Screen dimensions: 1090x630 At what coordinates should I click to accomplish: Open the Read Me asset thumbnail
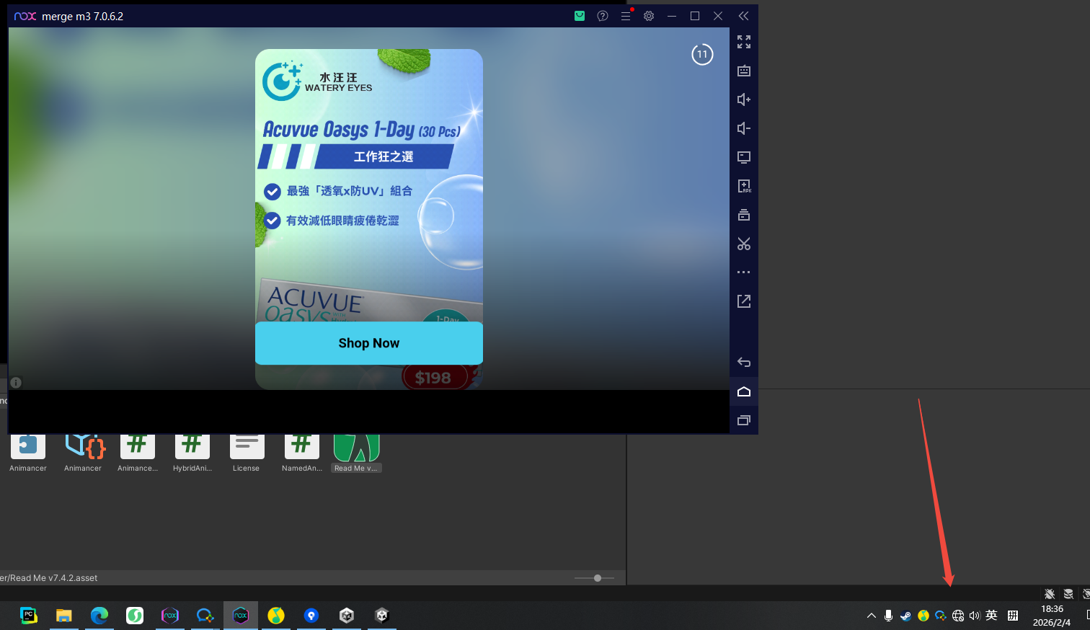coord(356,447)
